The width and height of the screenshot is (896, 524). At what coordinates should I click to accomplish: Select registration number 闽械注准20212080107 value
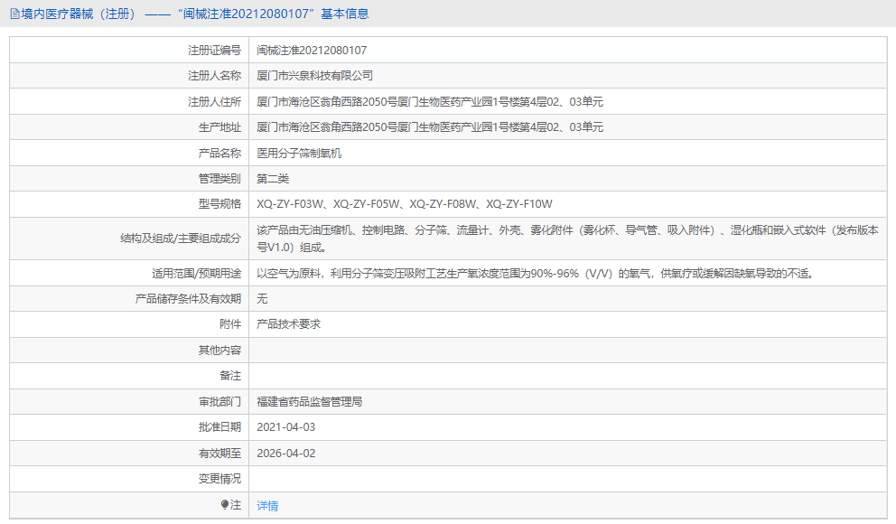pos(312,51)
